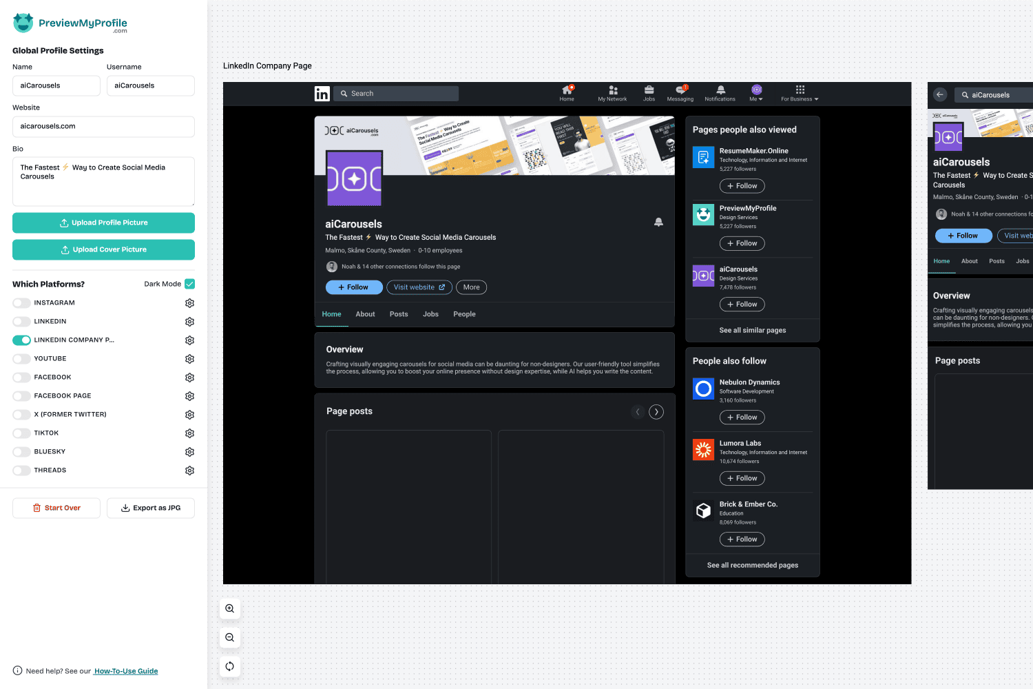Image resolution: width=1033 pixels, height=689 pixels.
Task: Click Upload Cover Picture button
Action: point(103,249)
